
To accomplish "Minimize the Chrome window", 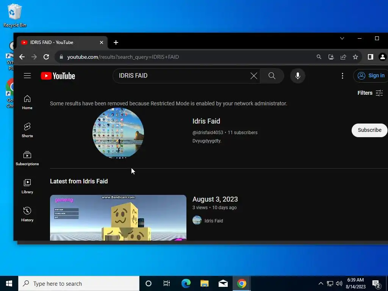I will pyautogui.click(x=360, y=38).
